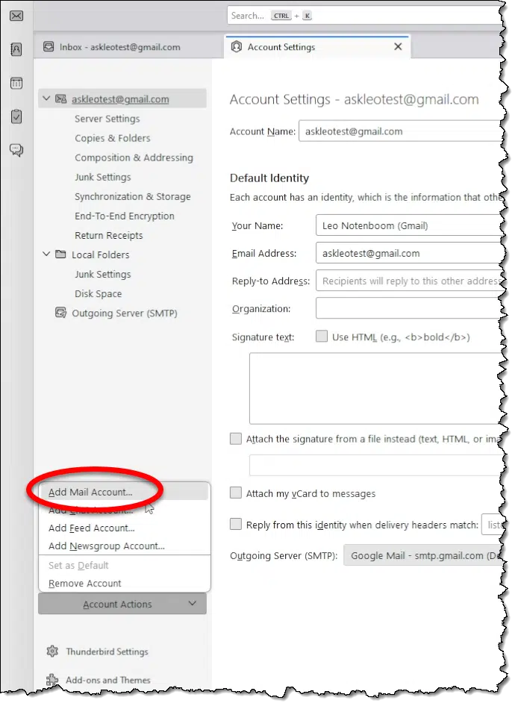This screenshot has width=518, height=706.
Task: Collapse the askleotest@gmail.com account tree
Action: [x=46, y=99]
